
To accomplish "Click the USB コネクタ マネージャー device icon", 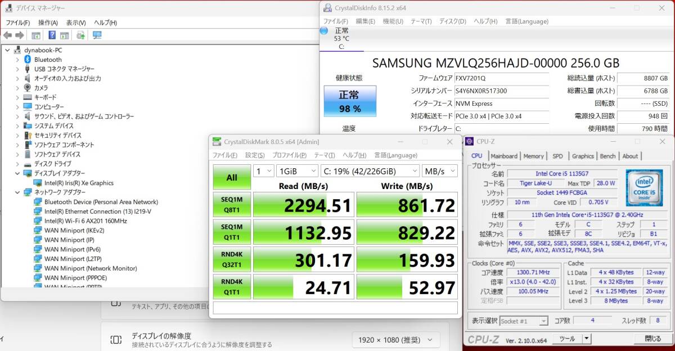I will pos(27,69).
